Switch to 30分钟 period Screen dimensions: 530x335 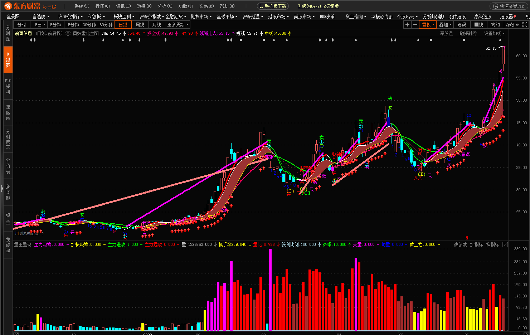tap(89, 25)
